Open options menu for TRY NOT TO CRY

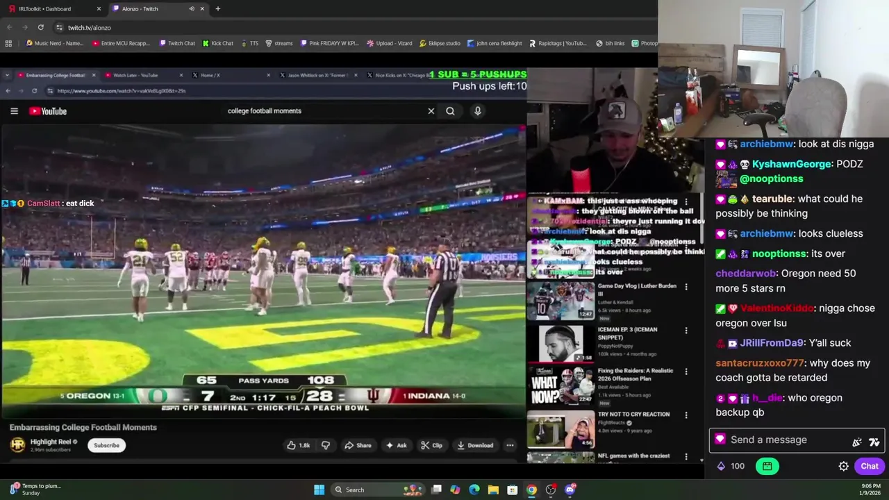coord(686,415)
